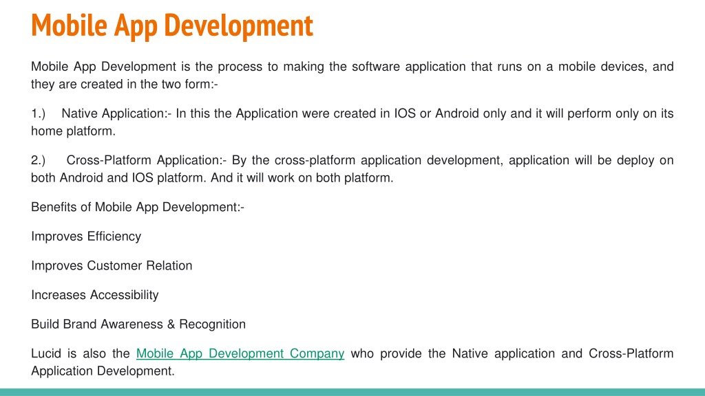Click 'Benefits of Mobile App Development:-' line

click(138, 207)
